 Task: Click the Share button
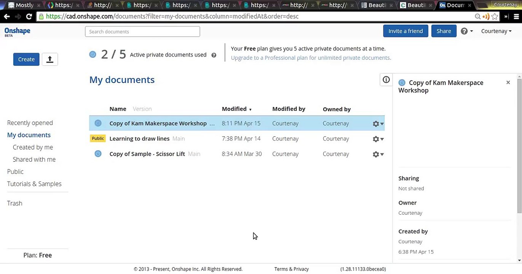(x=444, y=31)
